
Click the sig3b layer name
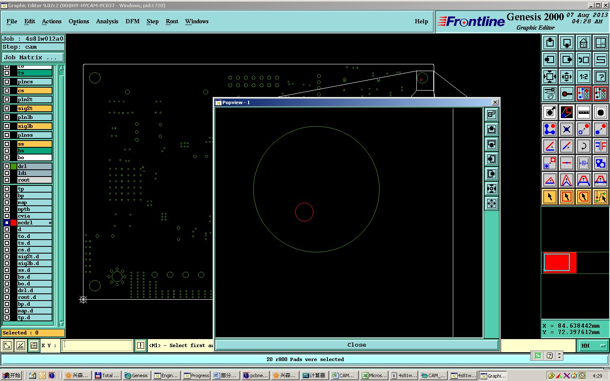(34, 126)
